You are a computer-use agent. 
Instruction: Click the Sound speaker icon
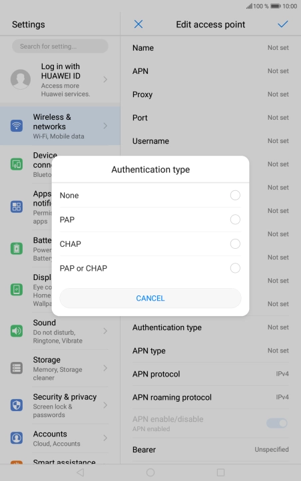[17, 331]
